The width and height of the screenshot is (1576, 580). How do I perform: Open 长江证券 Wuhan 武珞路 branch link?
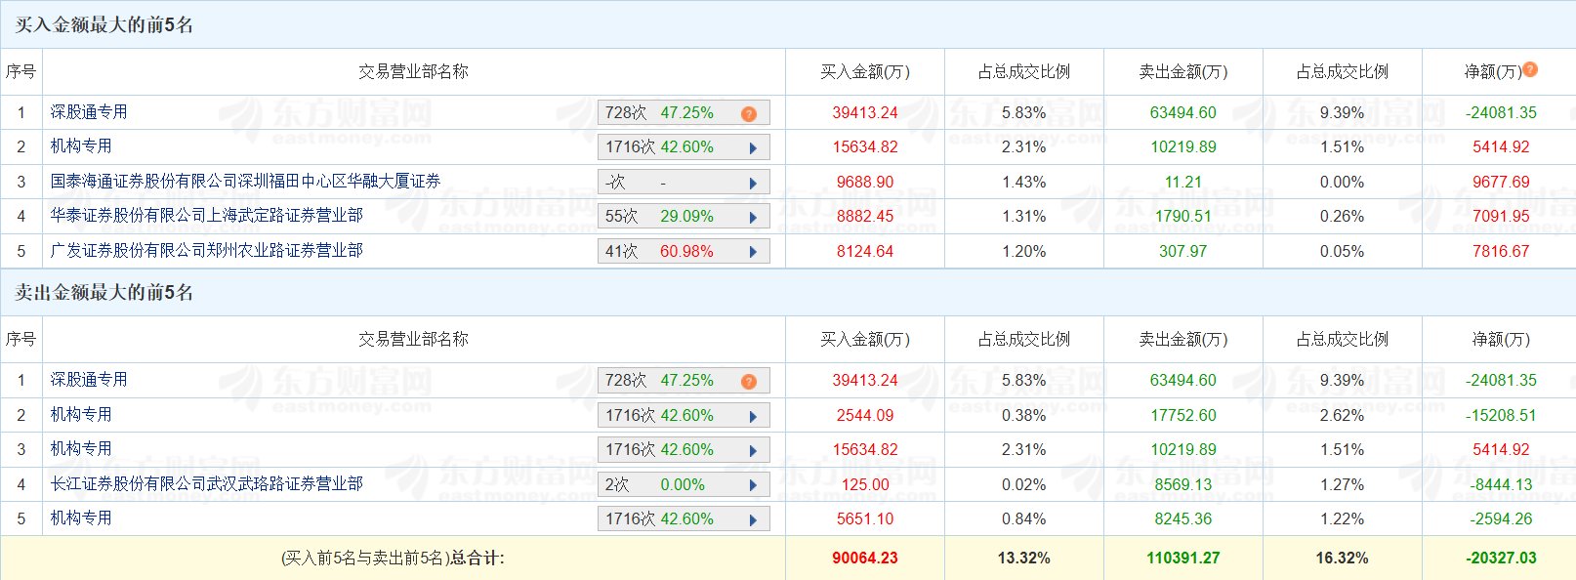[x=206, y=484]
